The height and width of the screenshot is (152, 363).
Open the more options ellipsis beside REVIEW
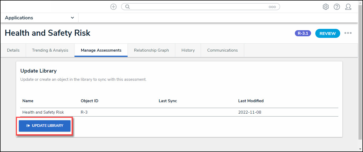click(x=348, y=33)
